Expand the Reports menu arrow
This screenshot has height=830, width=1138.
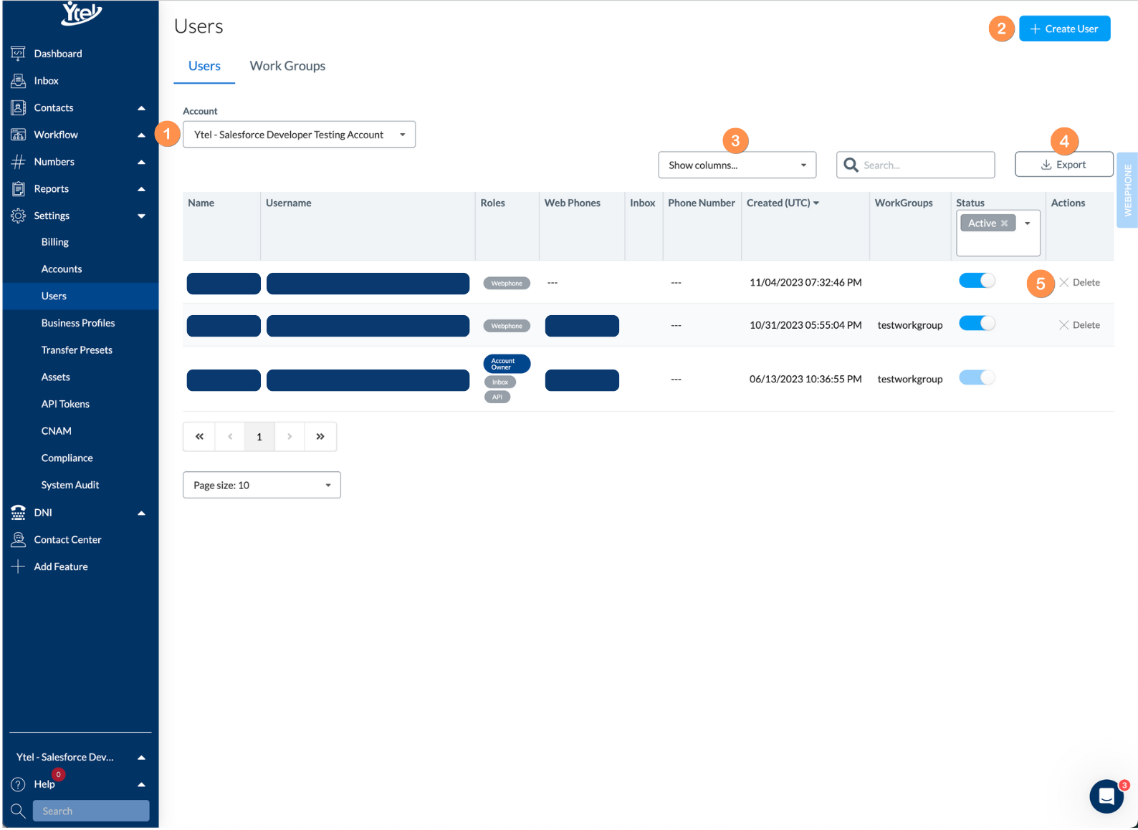[x=141, y=189]
